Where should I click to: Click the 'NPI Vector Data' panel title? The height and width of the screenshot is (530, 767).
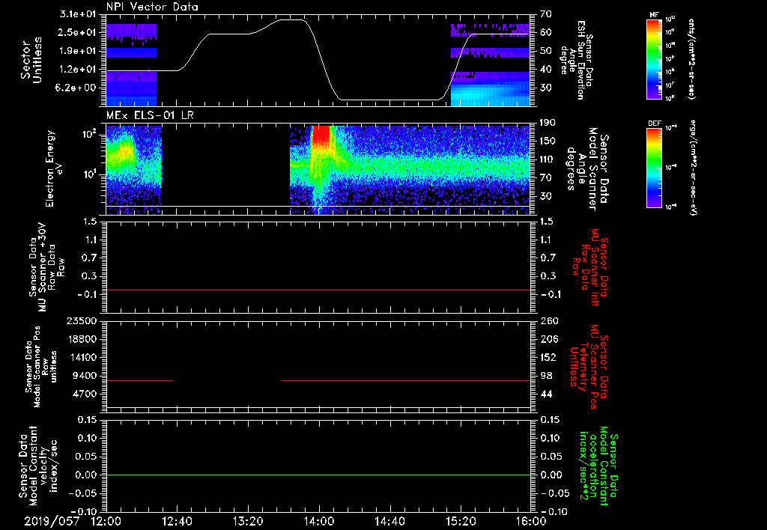[x=153, y=7]
